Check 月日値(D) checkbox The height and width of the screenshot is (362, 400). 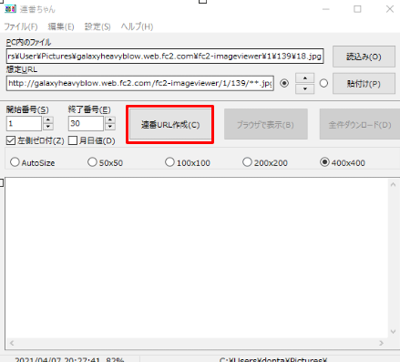point(73,140)
